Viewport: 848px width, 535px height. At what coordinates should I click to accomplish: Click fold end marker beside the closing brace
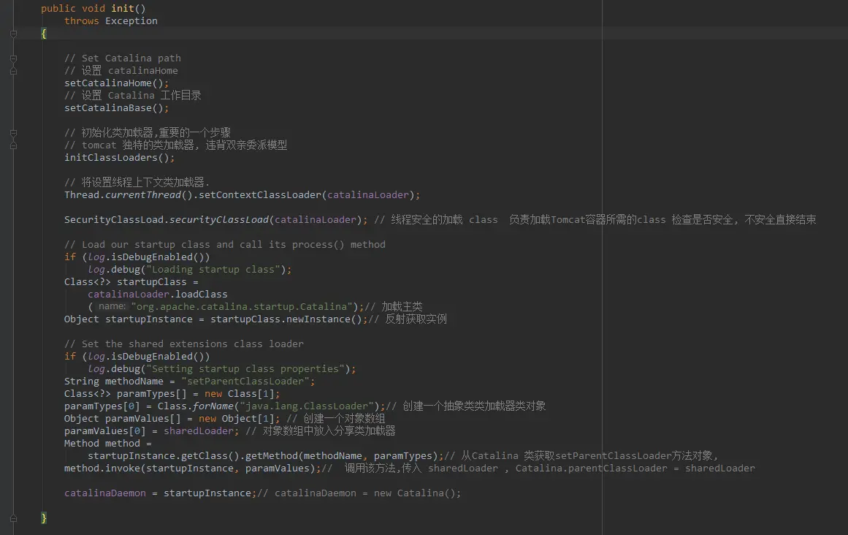pos(14,518)
